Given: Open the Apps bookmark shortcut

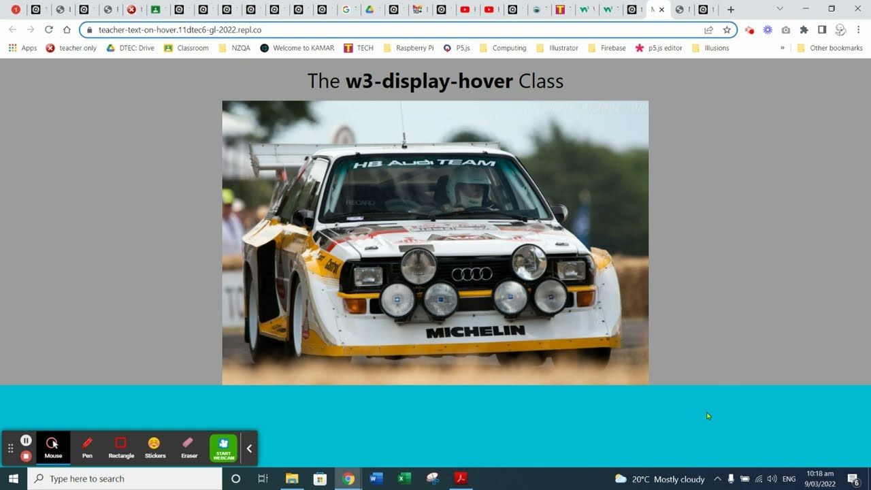Looking at the screenshot, I should [22, 48].
